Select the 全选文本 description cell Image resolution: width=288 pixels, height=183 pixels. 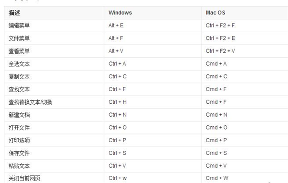19,64
